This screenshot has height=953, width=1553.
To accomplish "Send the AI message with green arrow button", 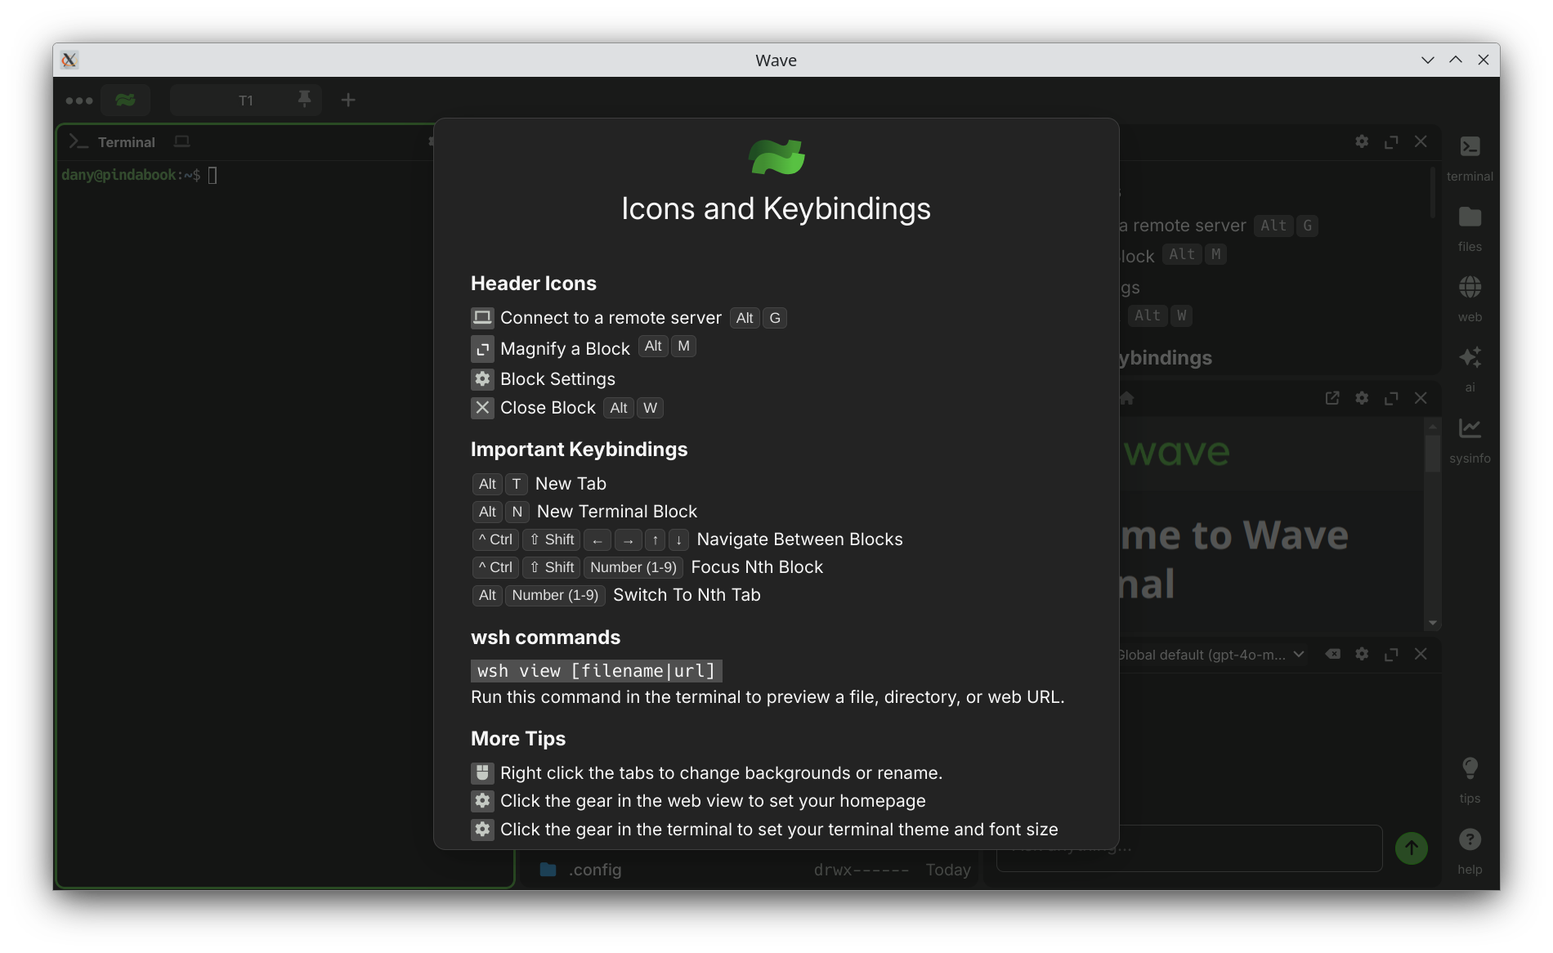I will click(x=1412, y=848).
